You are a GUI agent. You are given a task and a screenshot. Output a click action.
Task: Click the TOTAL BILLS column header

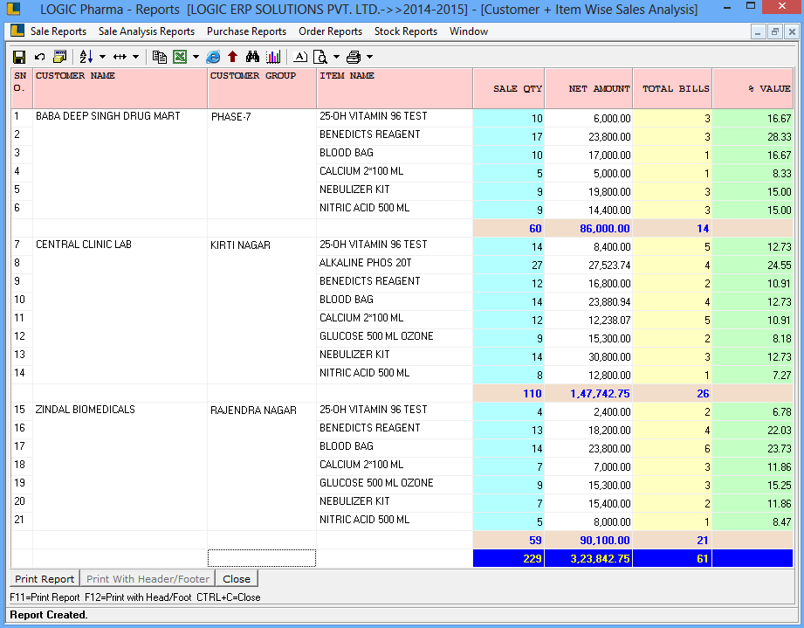(x=672, y=88)
